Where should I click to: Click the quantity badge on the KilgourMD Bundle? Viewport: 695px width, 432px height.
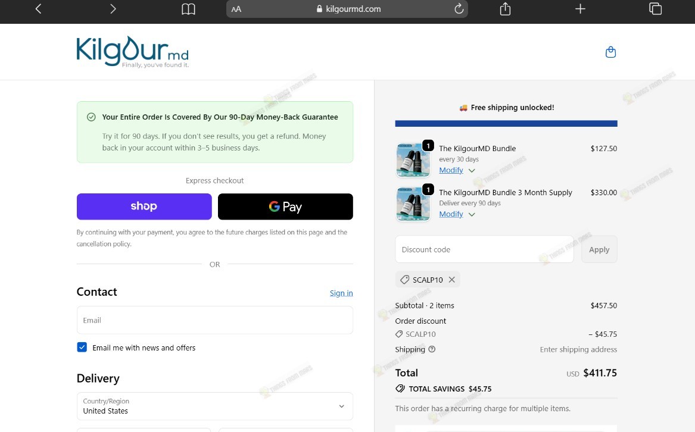pyautogui.click(x=428, y=146)
